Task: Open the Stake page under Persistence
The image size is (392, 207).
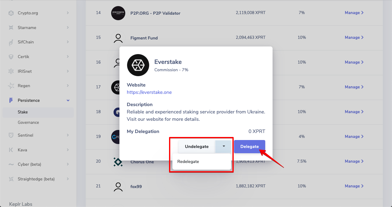Action: click(x=38, y=112)
